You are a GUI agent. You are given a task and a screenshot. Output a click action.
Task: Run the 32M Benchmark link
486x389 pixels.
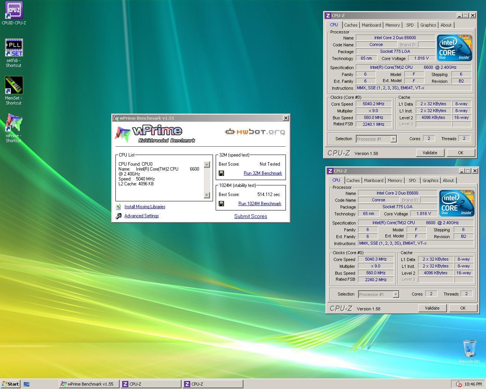(263, 173)
